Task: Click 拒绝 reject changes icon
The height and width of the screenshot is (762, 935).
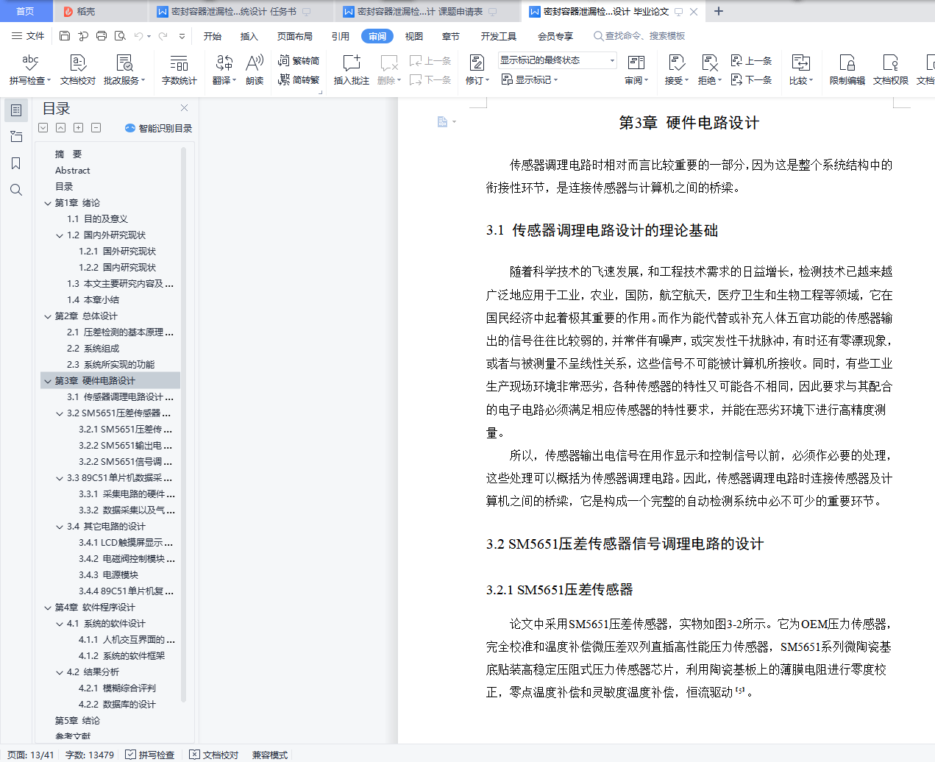Action: (709, 63)
